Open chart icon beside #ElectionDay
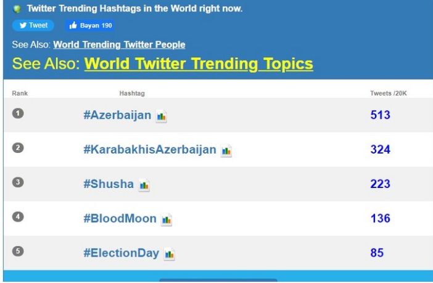The image size is (433, 283). point(169,254)
